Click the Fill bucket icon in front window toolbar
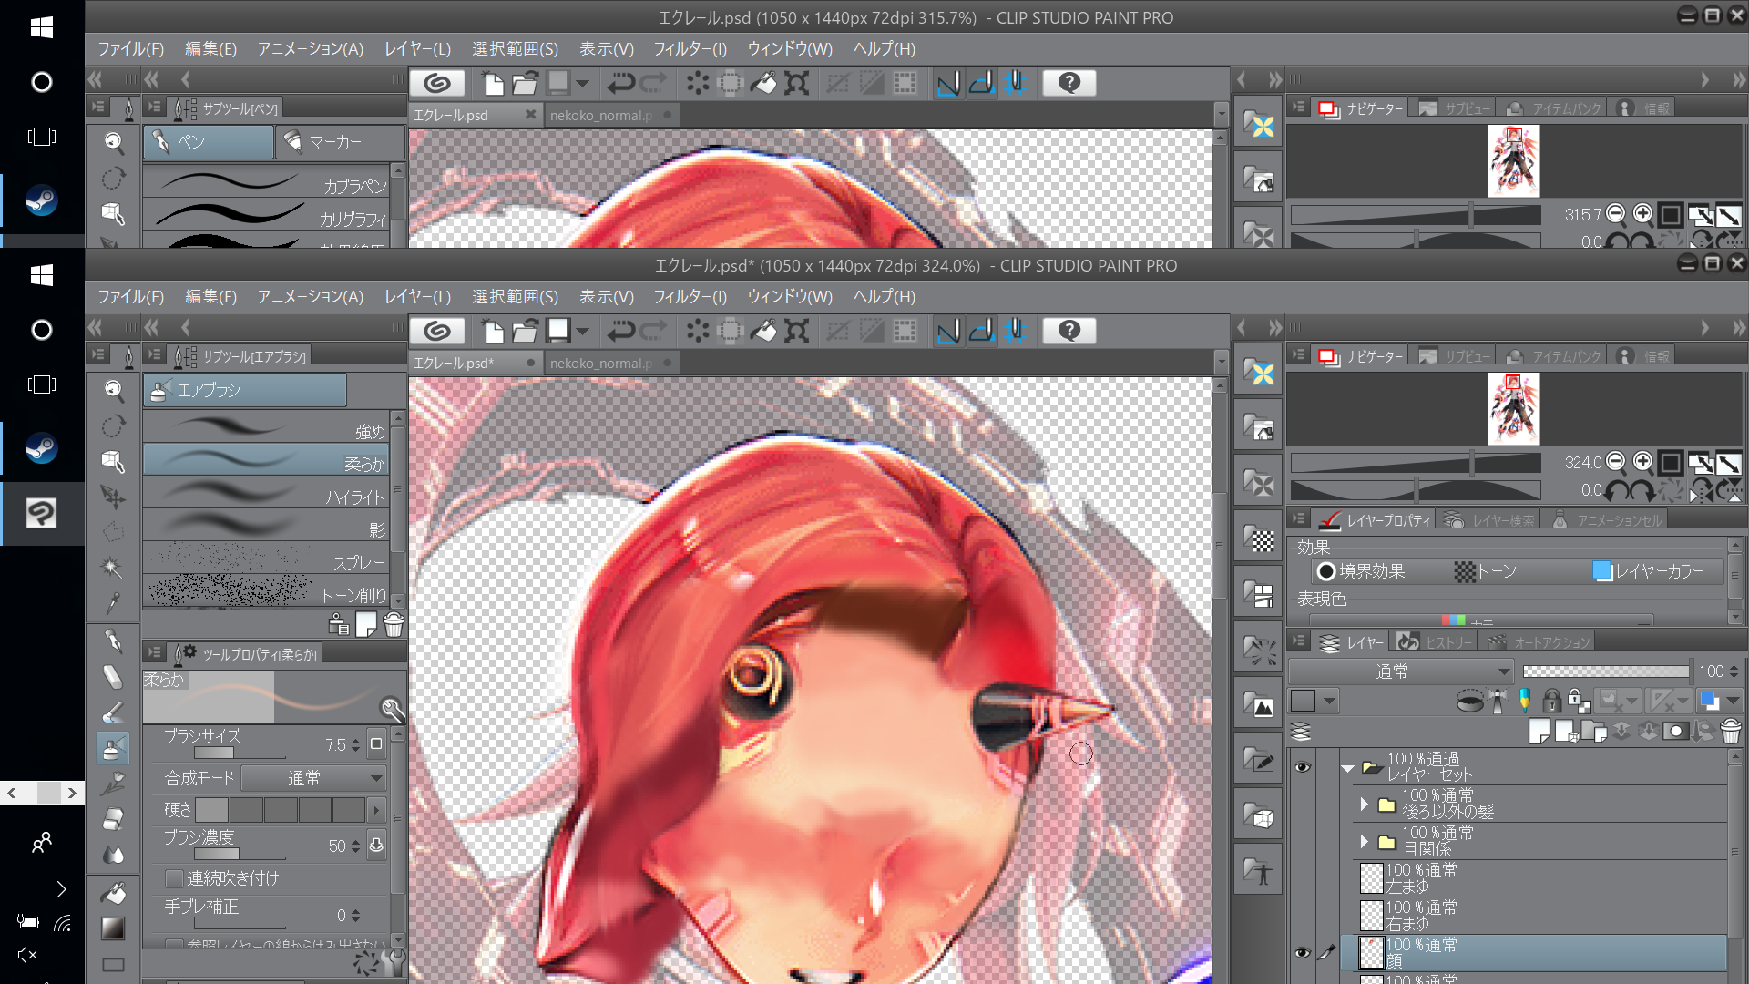The image size is (1749, 984). tap(763, 331)
